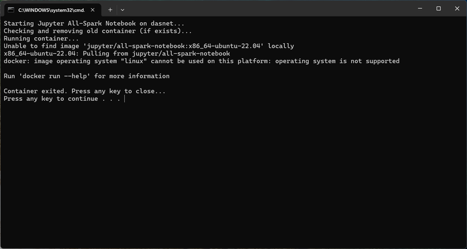Minimize the terminal window
This screenshot has height=249, width=467.
point(420,9)
